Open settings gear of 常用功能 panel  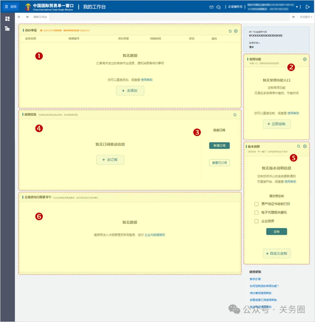[x=305, y=59]
